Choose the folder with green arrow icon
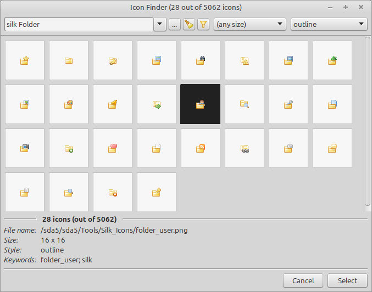This screenshot has height=292, width=372. pyautogui.click(x=157, y=104)
